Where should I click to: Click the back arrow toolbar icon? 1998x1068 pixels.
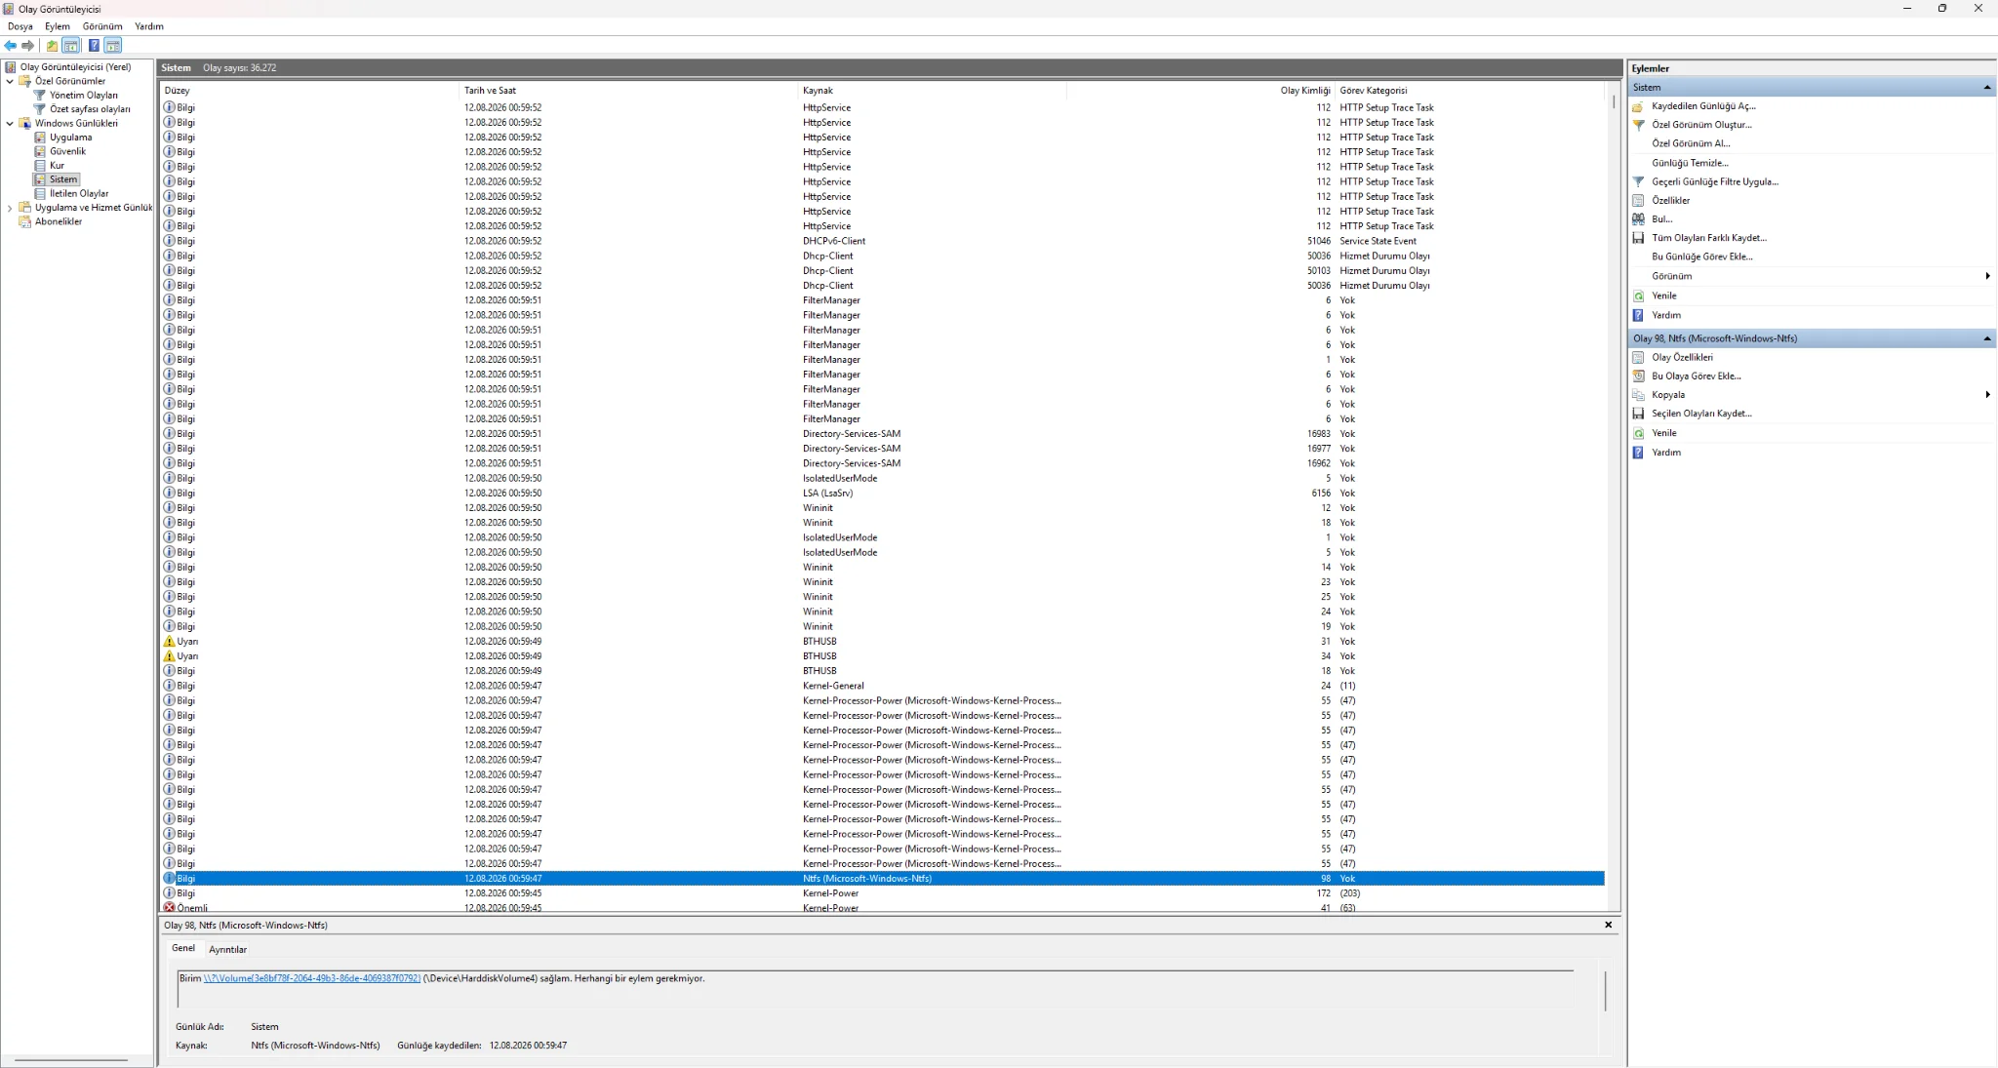11,46
